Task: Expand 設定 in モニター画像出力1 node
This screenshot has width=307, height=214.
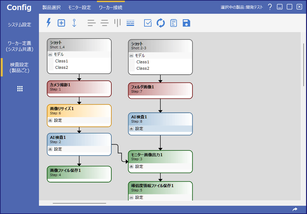Action: click(131, 167)
